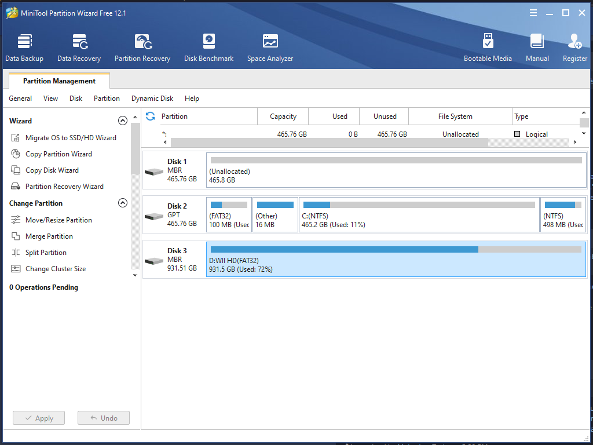Open the View menu
The image size is (593, 445).
(x=51, y=99)
